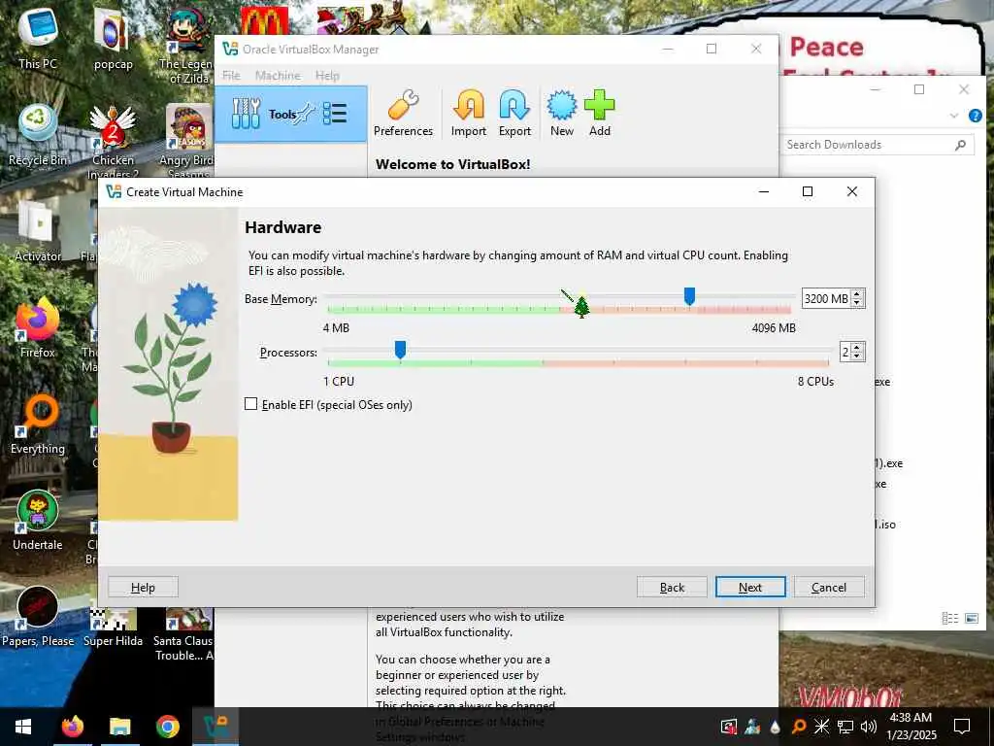Screen dimensions: 994x746
Task: Click the help icon in Downloads window
Action: pos(975,116)
